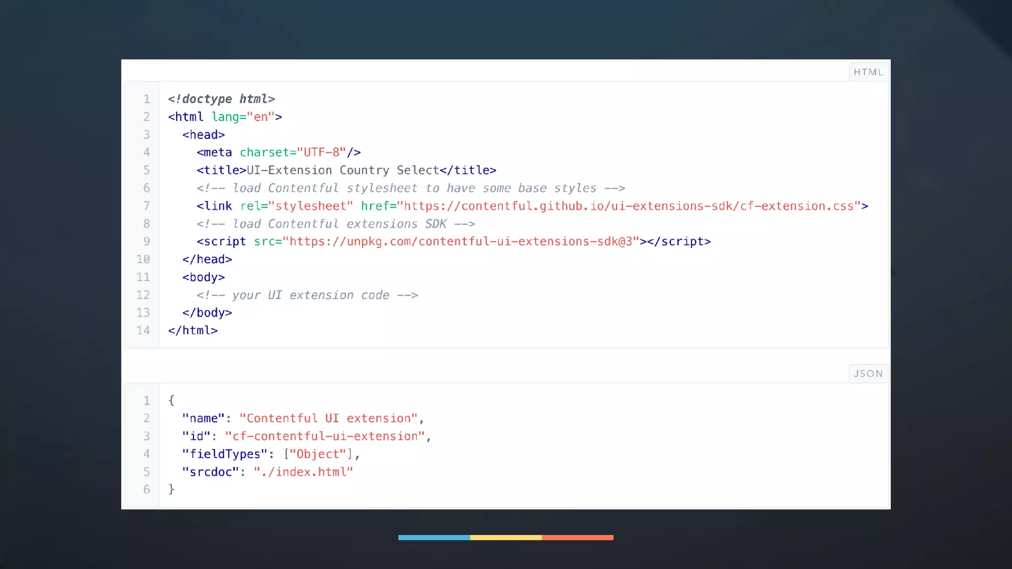Click the "Object" fieldTypes array value
The height and width of the screenshot is (569, 1012).
pos(317,454)
